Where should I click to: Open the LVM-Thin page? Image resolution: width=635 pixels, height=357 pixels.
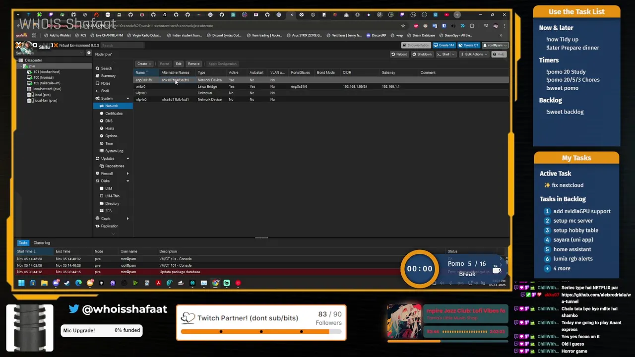click(x=112, y=196)
